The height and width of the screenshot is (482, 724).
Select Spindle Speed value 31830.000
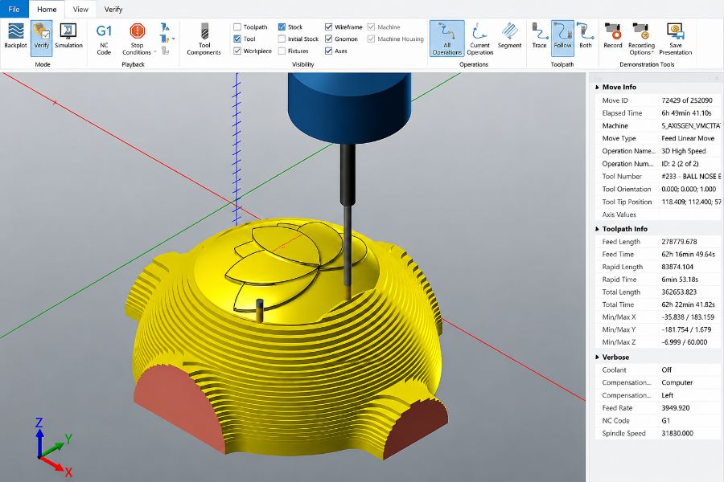pyautogui.click(x=677, y=433)
